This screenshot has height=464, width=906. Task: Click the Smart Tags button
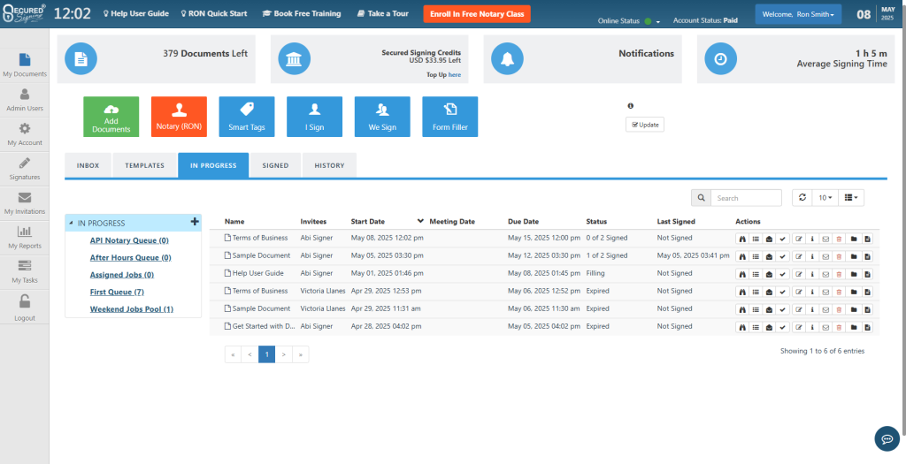click(247, 117)
